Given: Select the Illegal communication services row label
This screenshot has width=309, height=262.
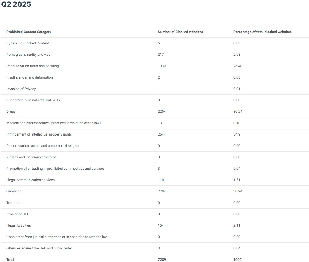Looking at the screenshot, I should 30,180.
